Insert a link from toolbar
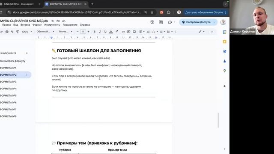The image size is (274, 154). point(123,32)
